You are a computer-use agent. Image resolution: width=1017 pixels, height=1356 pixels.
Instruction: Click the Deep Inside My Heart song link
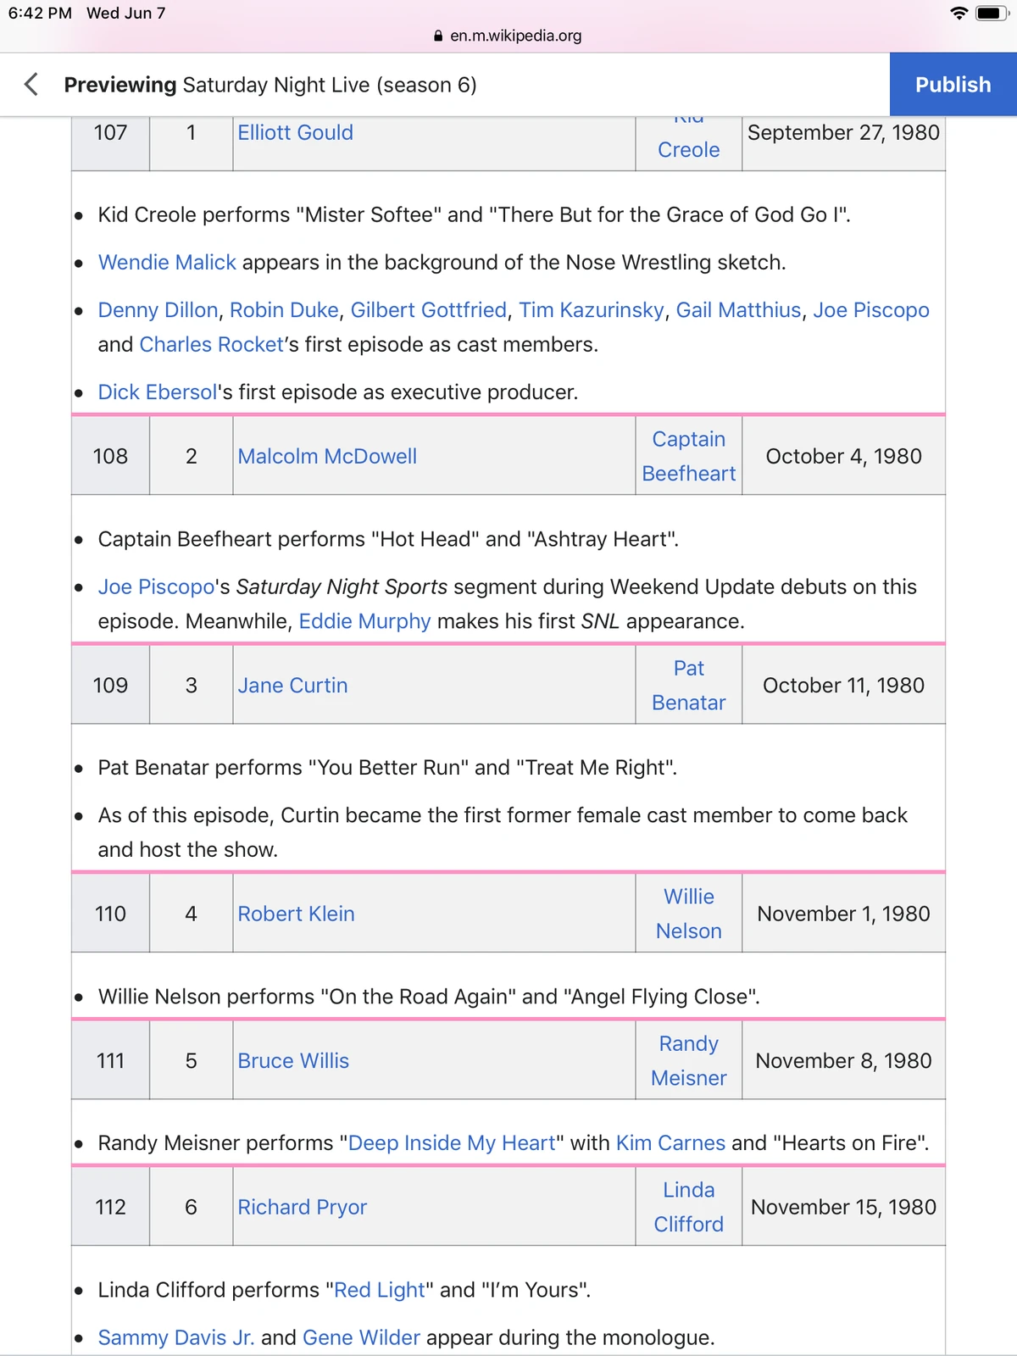[453, 1142]
